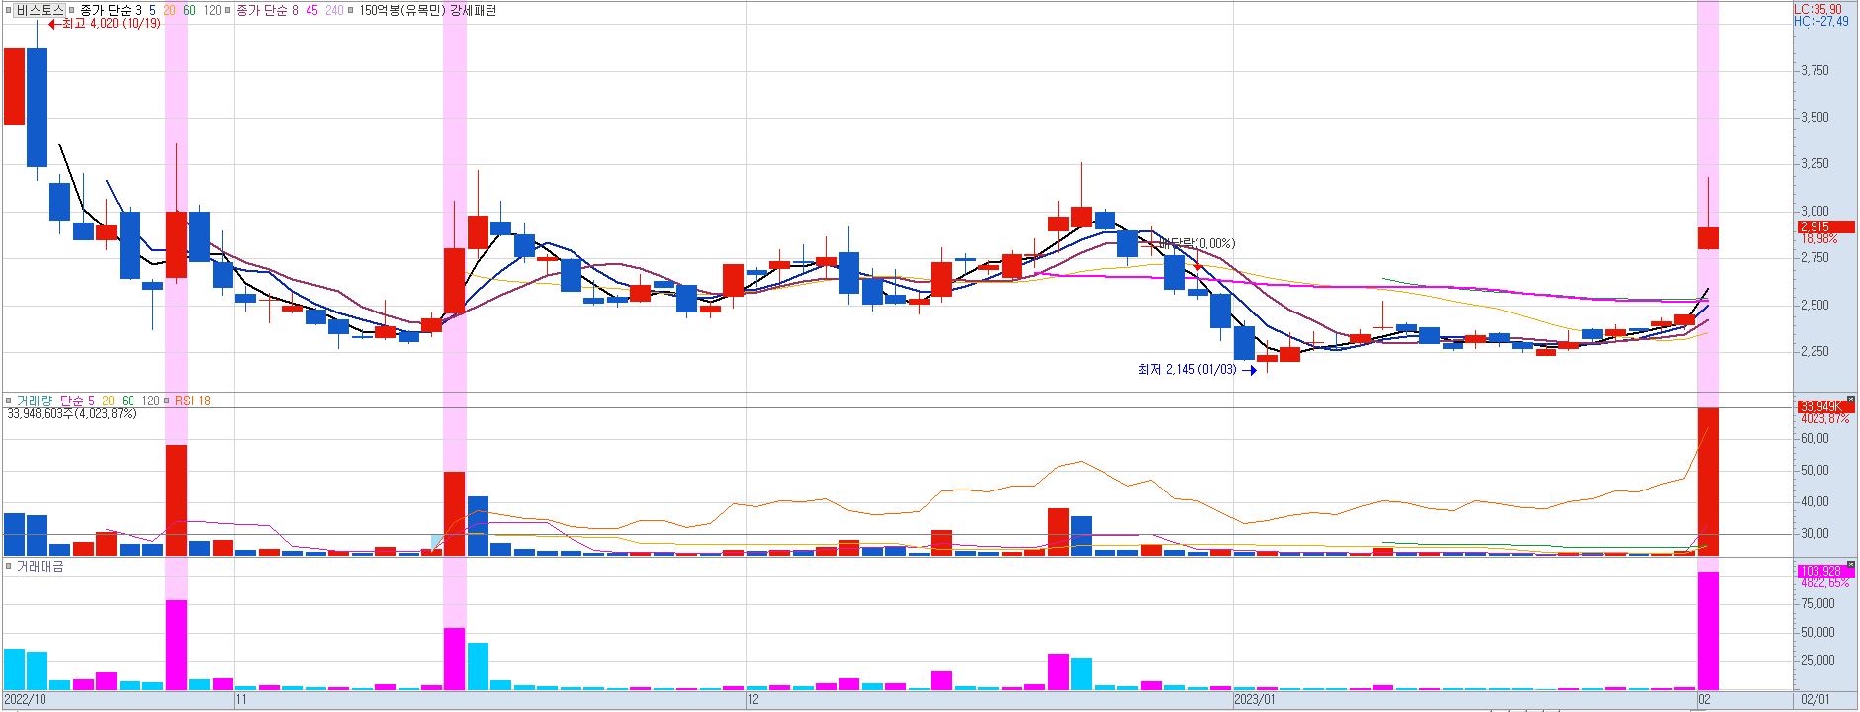Select the orange 20 moving average in price legend
The image size is (1860, 712).
click(169, 10)
